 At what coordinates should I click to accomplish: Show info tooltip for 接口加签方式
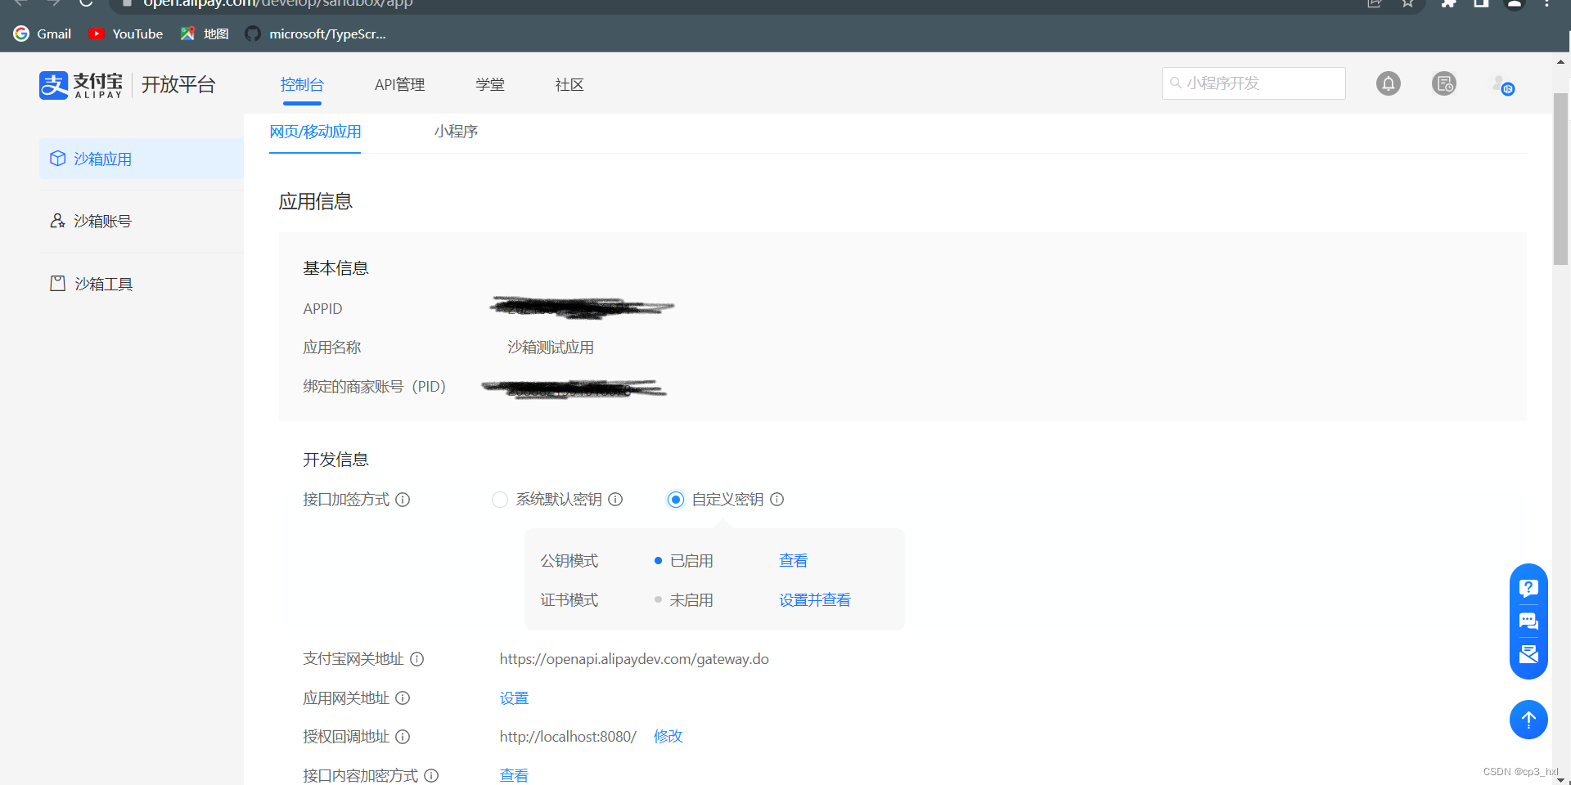(x=403, y=500)
